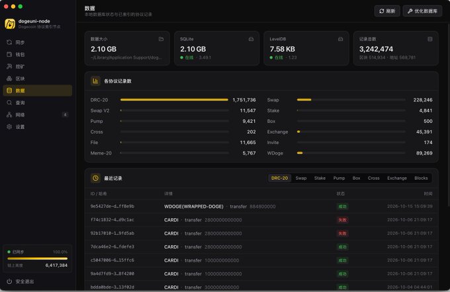Open the 设置 settings gear icon
This screenshot has width=450, height=292.
(9, 127)
